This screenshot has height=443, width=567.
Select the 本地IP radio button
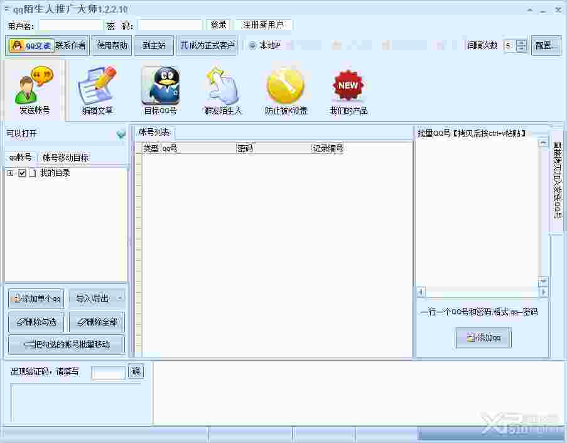(x=252, y=46)
